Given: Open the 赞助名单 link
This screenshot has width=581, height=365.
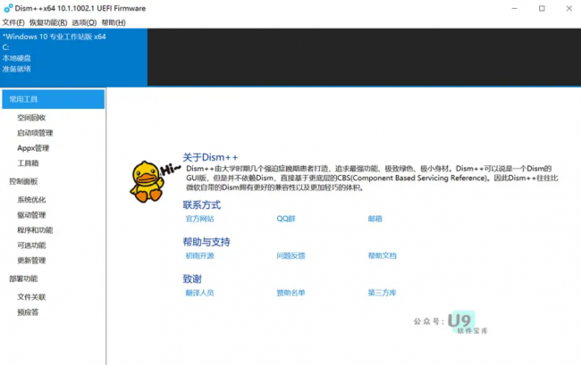Looking at the screenshot, I should [x=290, y=293].
